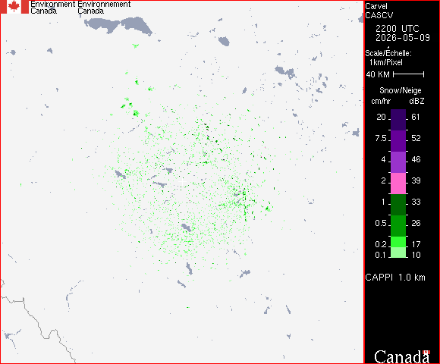Click the Canada wordmark logo
This screenshot has height=364, width=440.
point(402,356)
